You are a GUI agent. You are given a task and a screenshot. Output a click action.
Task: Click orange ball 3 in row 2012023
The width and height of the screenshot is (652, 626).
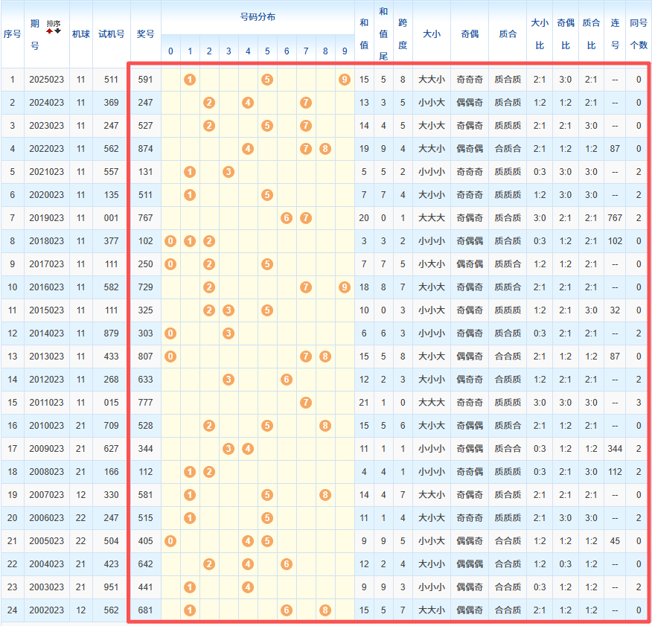[228, 380]
